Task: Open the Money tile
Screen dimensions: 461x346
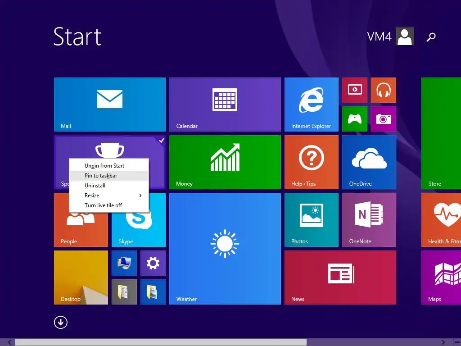Action: [x=225, y=162]
